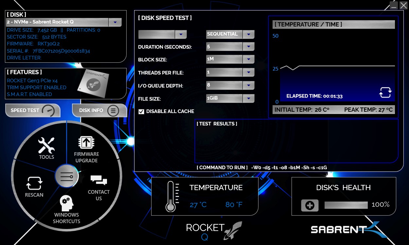Screen dimensions: 409x245
Task: Open the Contact Us chat icon
Action: (99, 180)
